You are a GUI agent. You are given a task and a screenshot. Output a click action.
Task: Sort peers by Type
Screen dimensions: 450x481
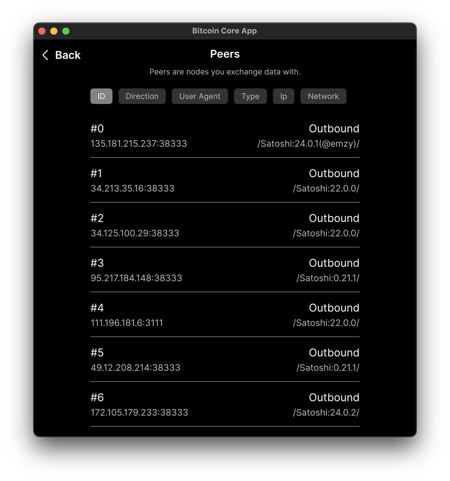click(x=250, y=96)
